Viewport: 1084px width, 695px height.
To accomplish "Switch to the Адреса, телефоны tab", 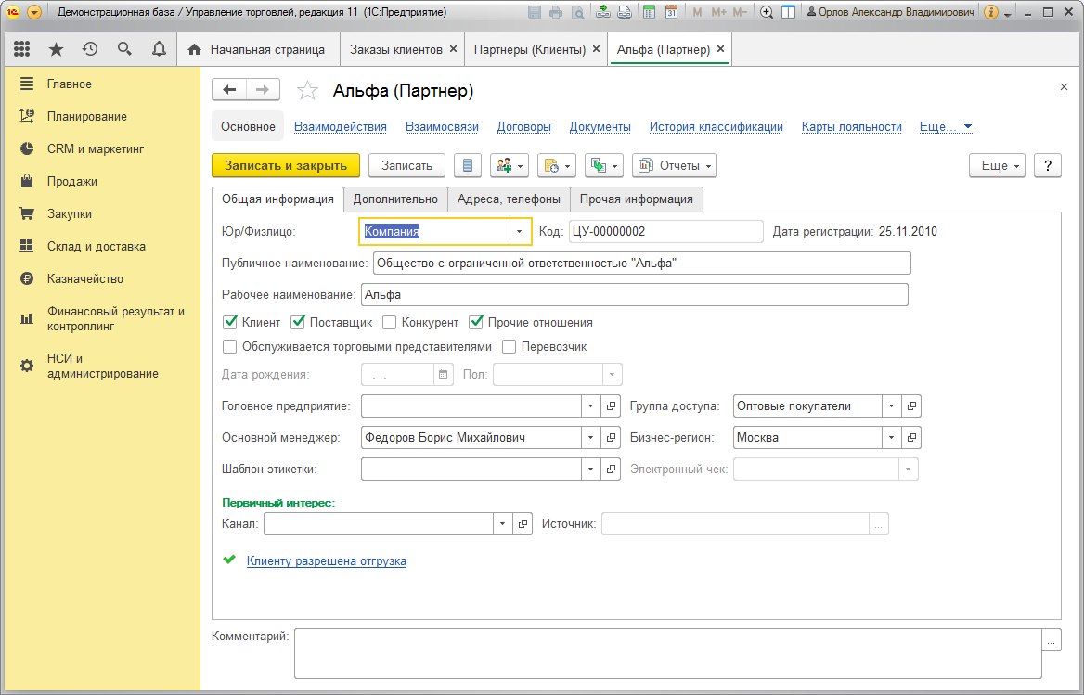I will [509, 199].
